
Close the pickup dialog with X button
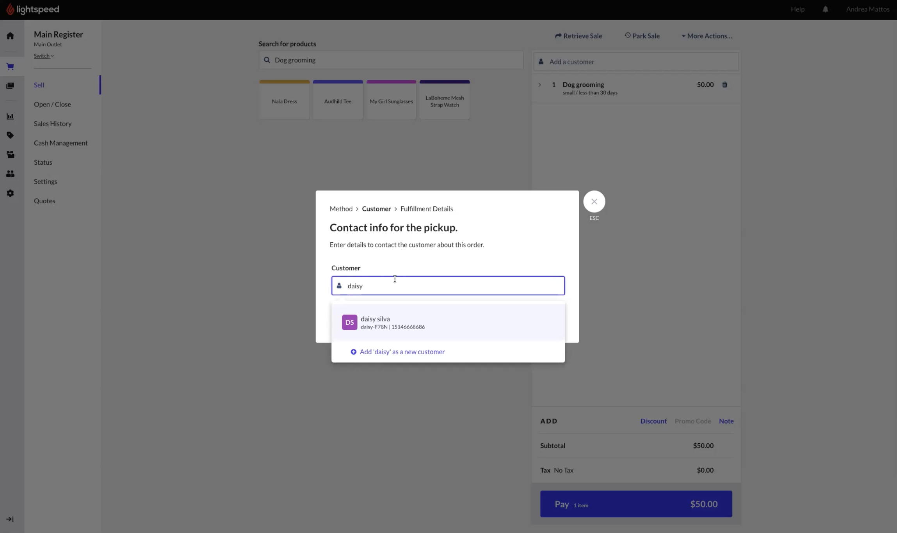coord(594,202)
